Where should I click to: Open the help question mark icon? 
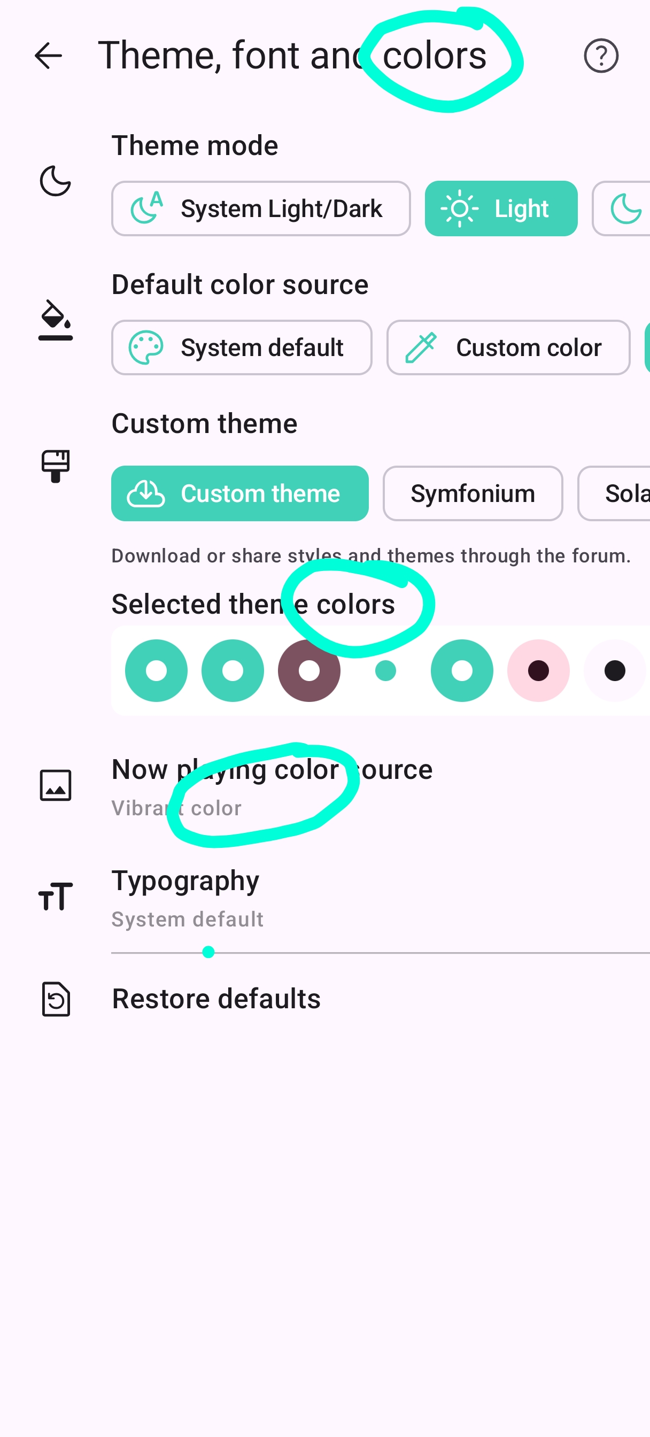pyautogui.click(x=601, y=56)
